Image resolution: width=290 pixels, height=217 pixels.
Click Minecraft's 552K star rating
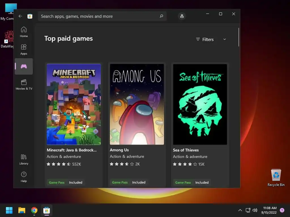tap(64, 164)
